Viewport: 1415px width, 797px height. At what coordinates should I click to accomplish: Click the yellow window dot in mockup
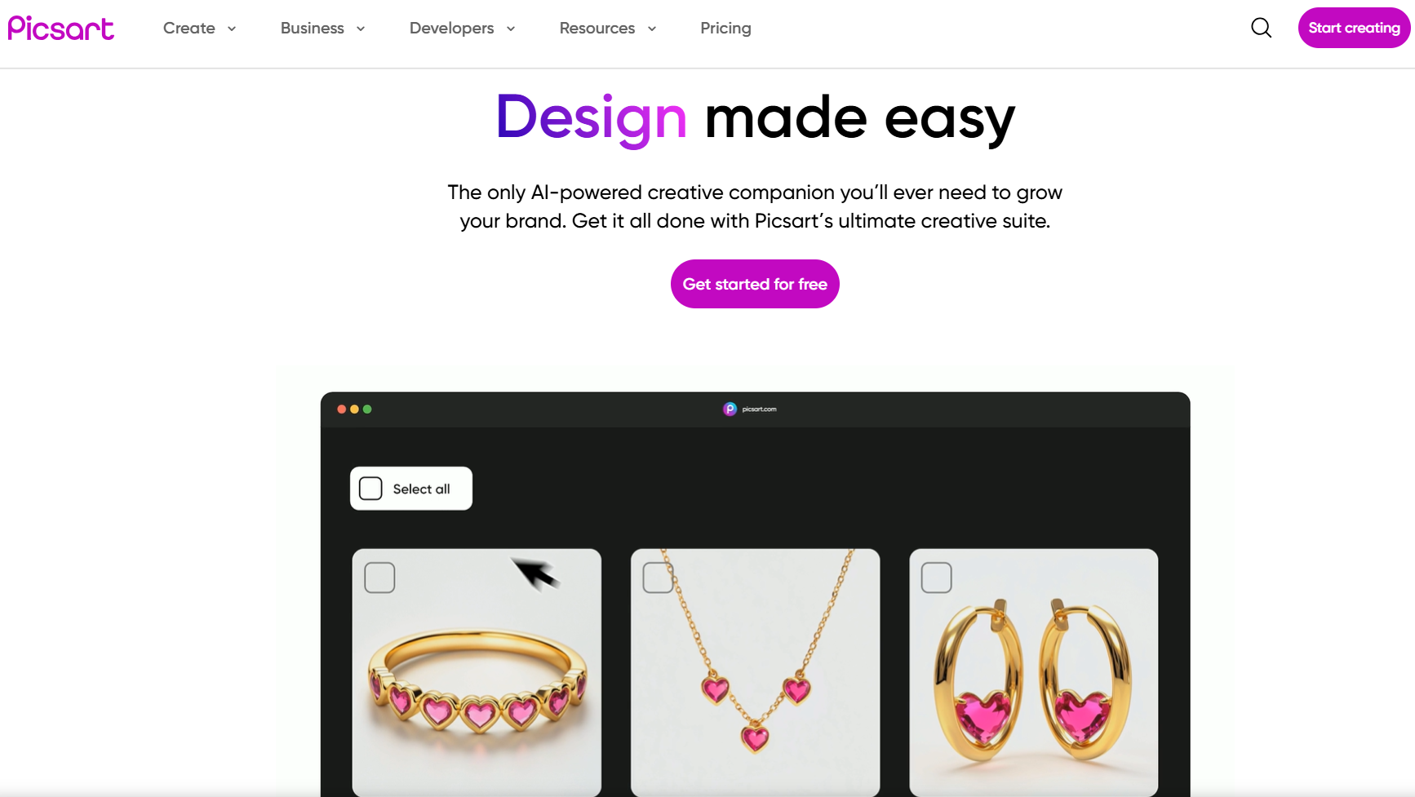[x=354, y=410]
